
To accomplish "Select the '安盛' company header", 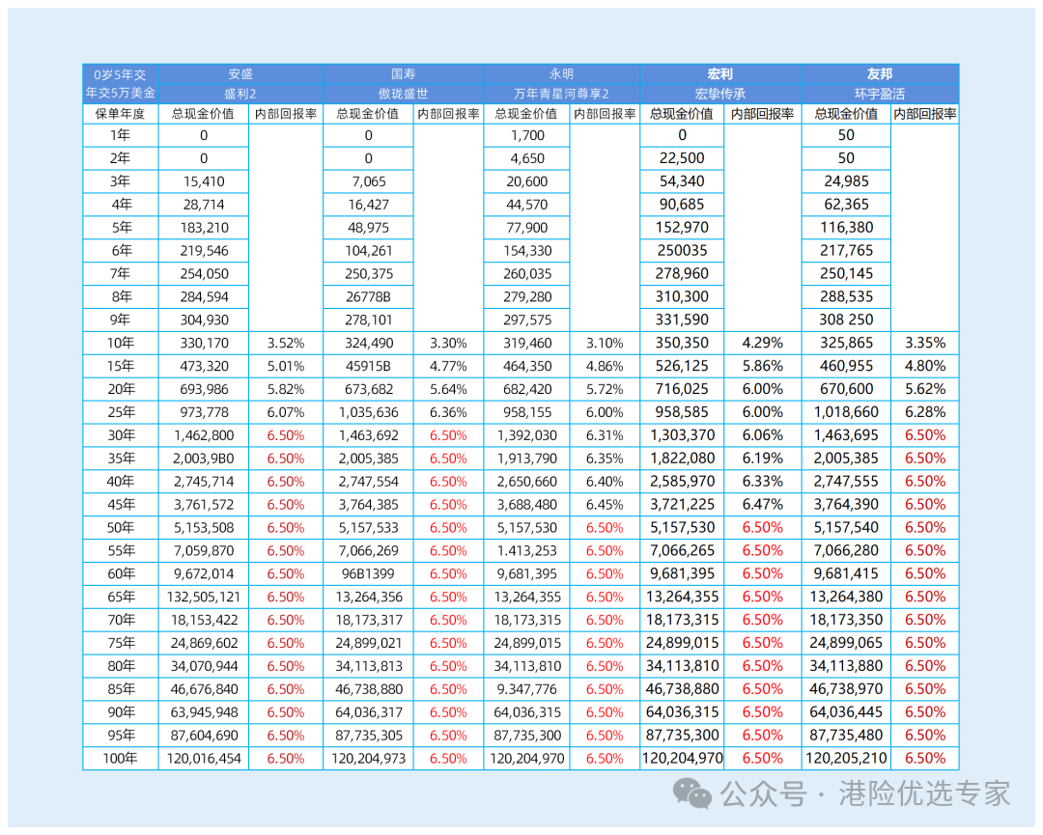I will pyautogui.click(x=240, y=73).
